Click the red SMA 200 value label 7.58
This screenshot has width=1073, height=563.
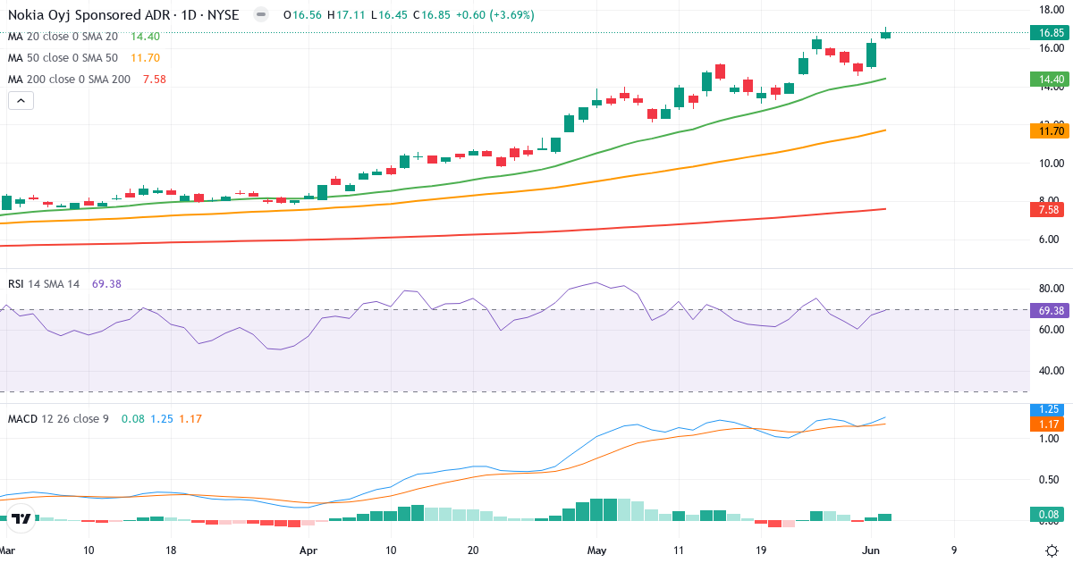pos(1046,210)
